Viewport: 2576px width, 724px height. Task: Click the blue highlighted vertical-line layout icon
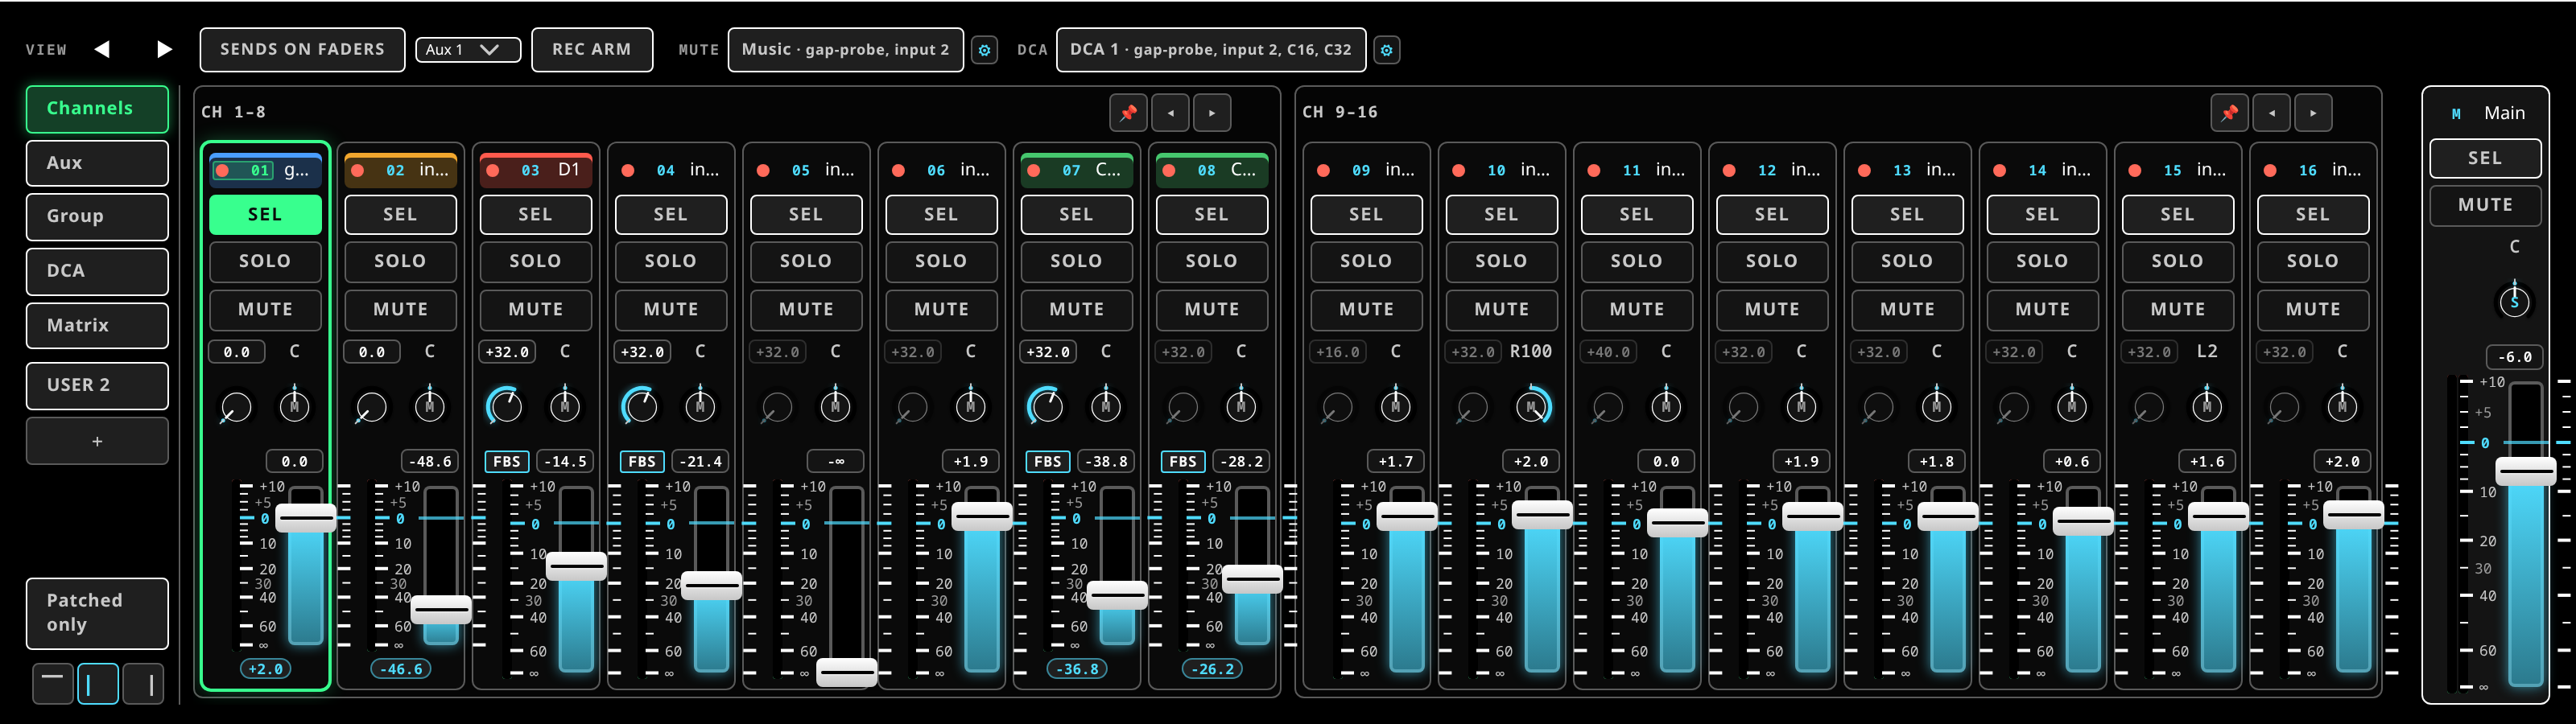point(98,683)
